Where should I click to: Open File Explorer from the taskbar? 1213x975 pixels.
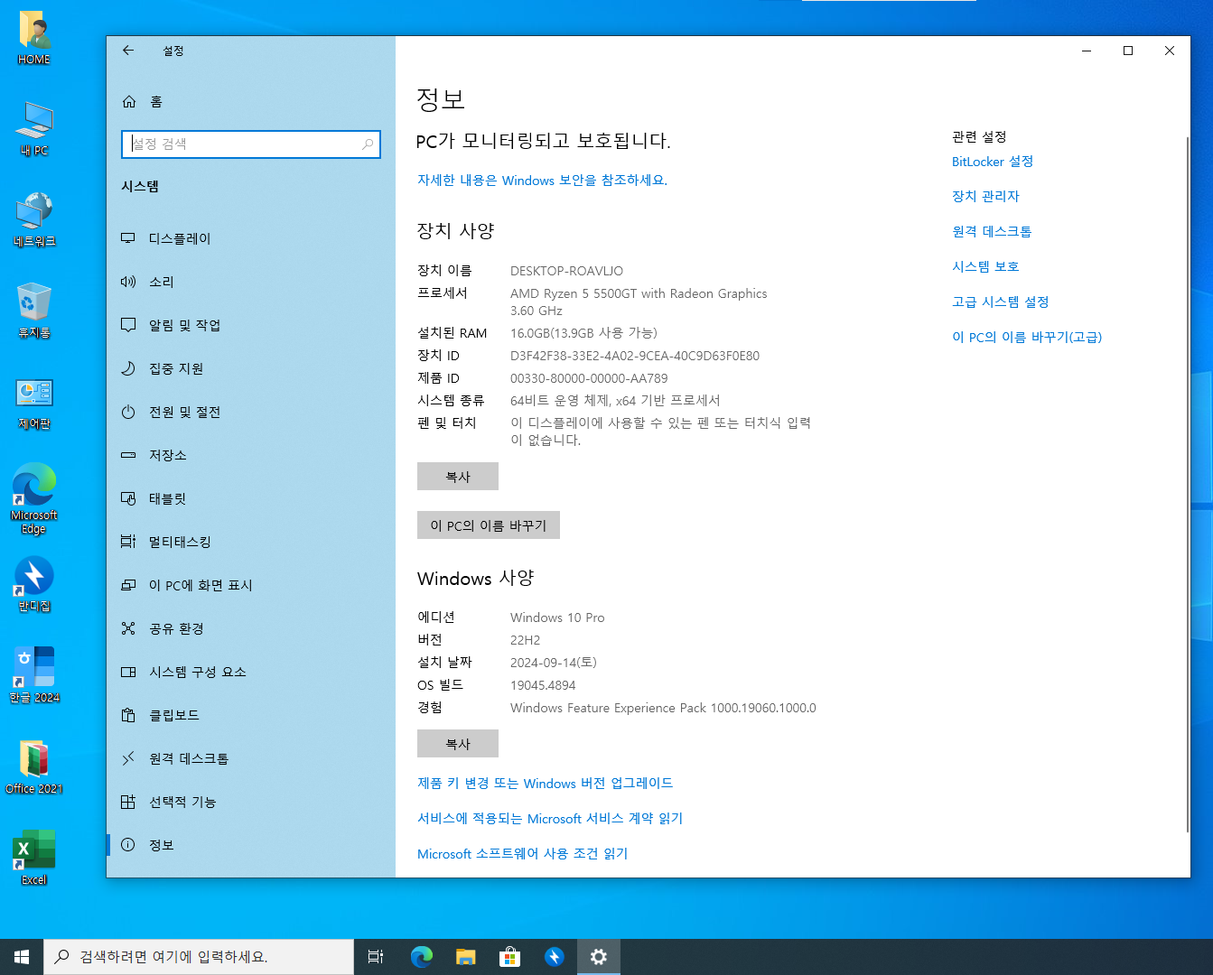coord(466,957)
